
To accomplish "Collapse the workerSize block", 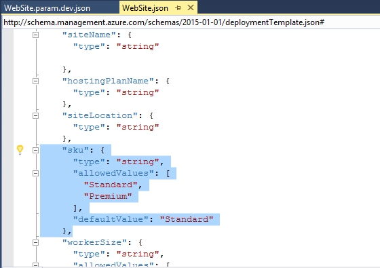I will point(35,243).
